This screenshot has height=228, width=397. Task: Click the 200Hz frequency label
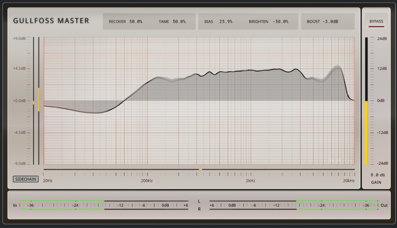click(x=147, y=181)
